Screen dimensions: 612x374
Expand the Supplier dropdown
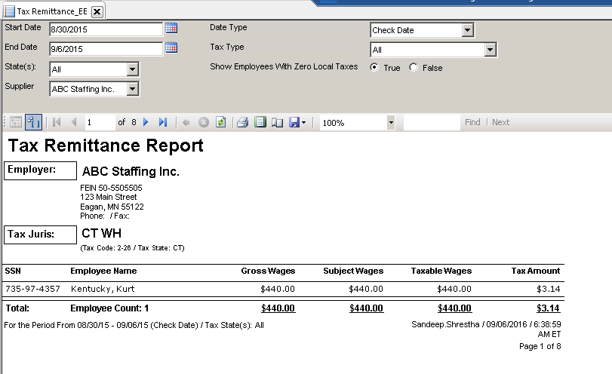pyautogui.click(x=132, y=89)
